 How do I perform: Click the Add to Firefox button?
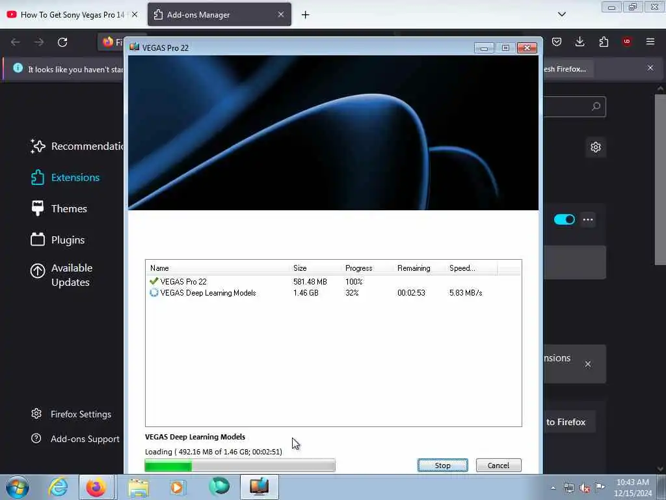(x=569, y=422)
